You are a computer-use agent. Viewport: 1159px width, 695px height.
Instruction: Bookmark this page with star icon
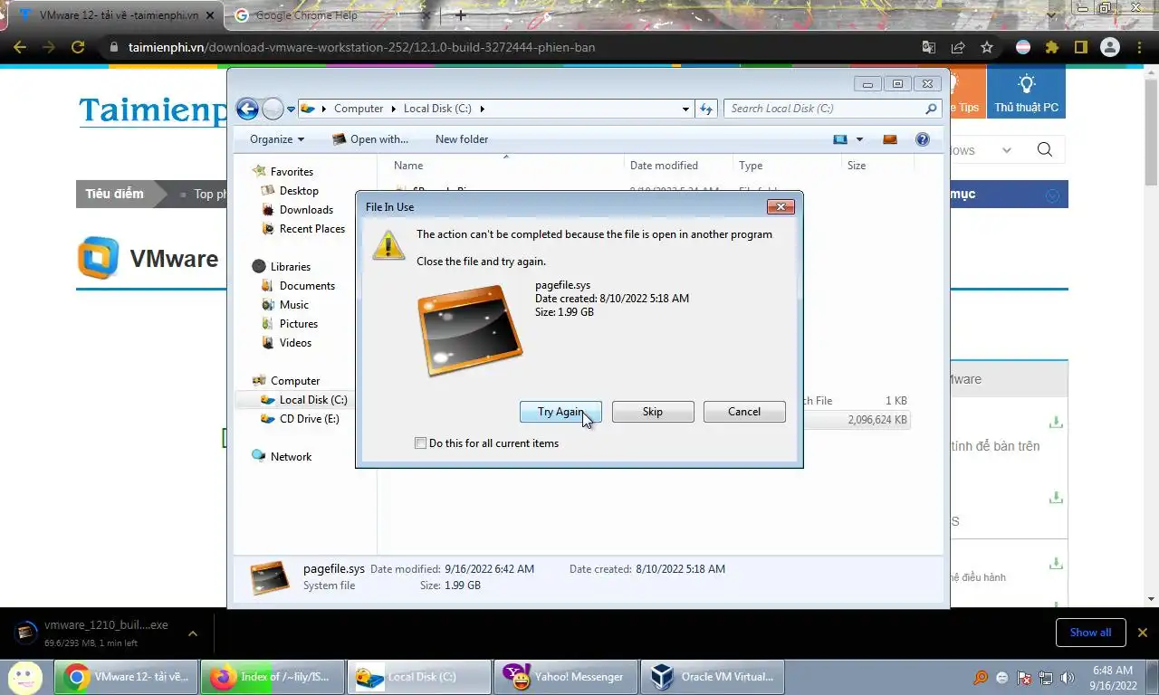pos(987,47)
